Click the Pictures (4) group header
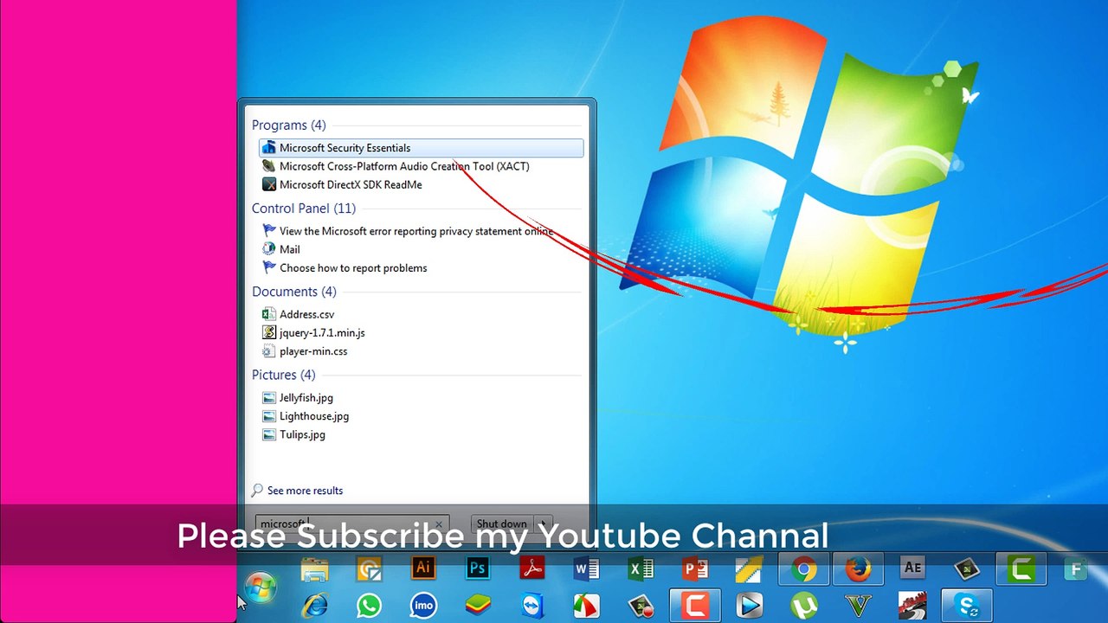This screenshot has height=623, width=1108. pyautogui.click(x=283, y=375)
